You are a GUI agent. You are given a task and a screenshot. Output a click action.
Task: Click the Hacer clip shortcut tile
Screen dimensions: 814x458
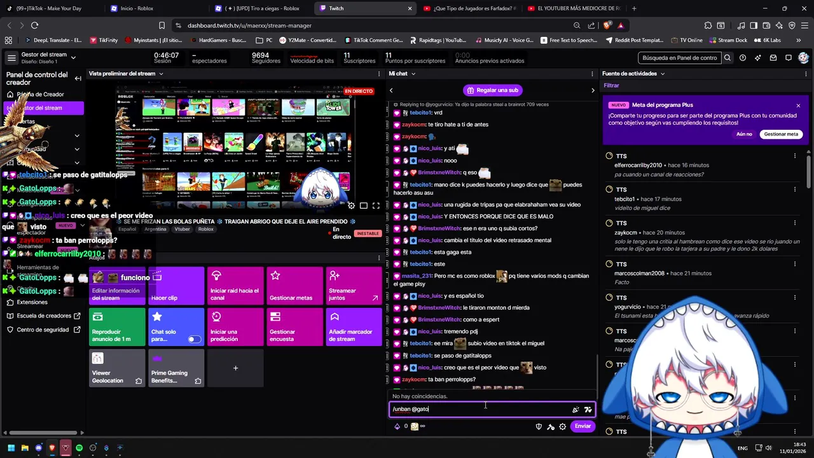coord(176,286)
